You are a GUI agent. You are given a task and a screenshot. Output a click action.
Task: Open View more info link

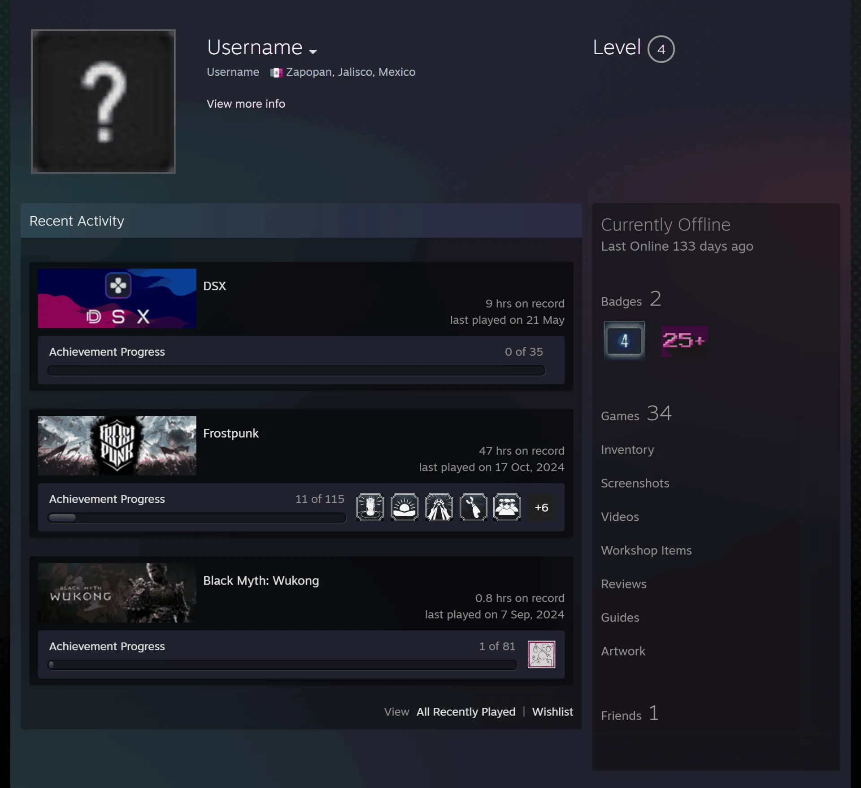[x=246, y=104]
